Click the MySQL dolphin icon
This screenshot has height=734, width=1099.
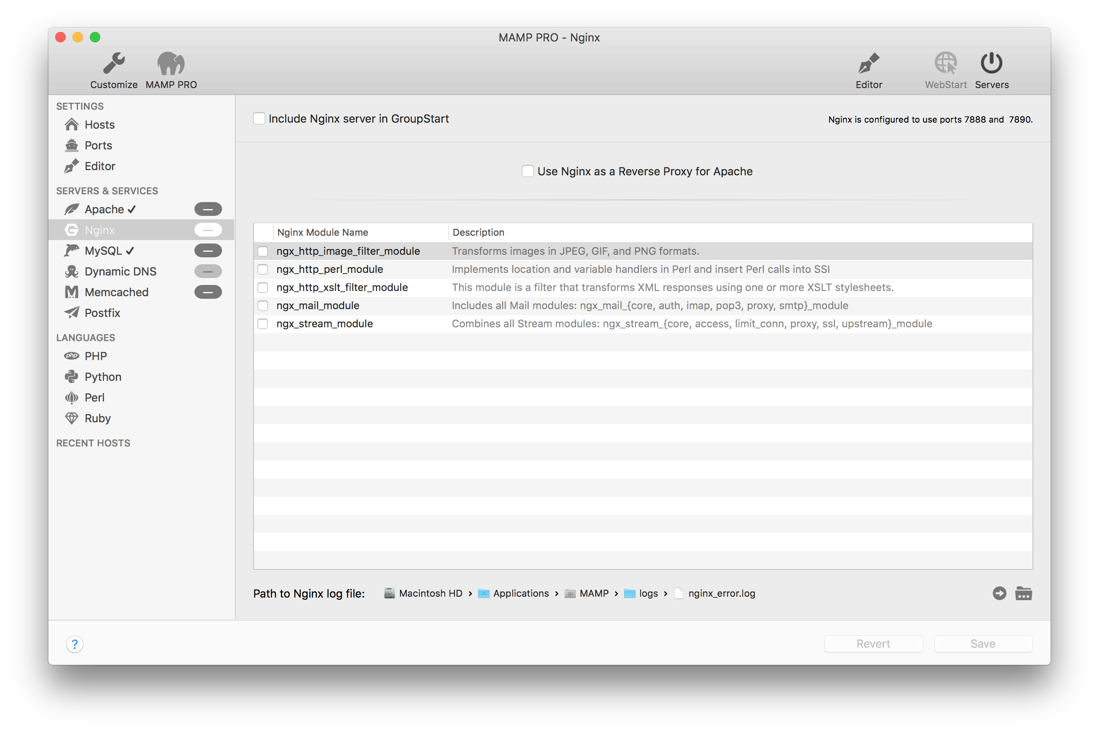tap(72, 250)
